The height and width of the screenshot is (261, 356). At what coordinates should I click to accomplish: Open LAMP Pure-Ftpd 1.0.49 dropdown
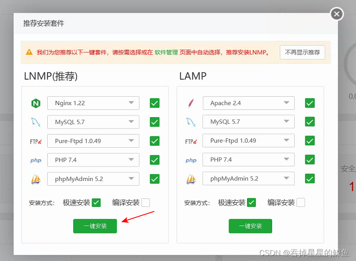click(249, 141)
